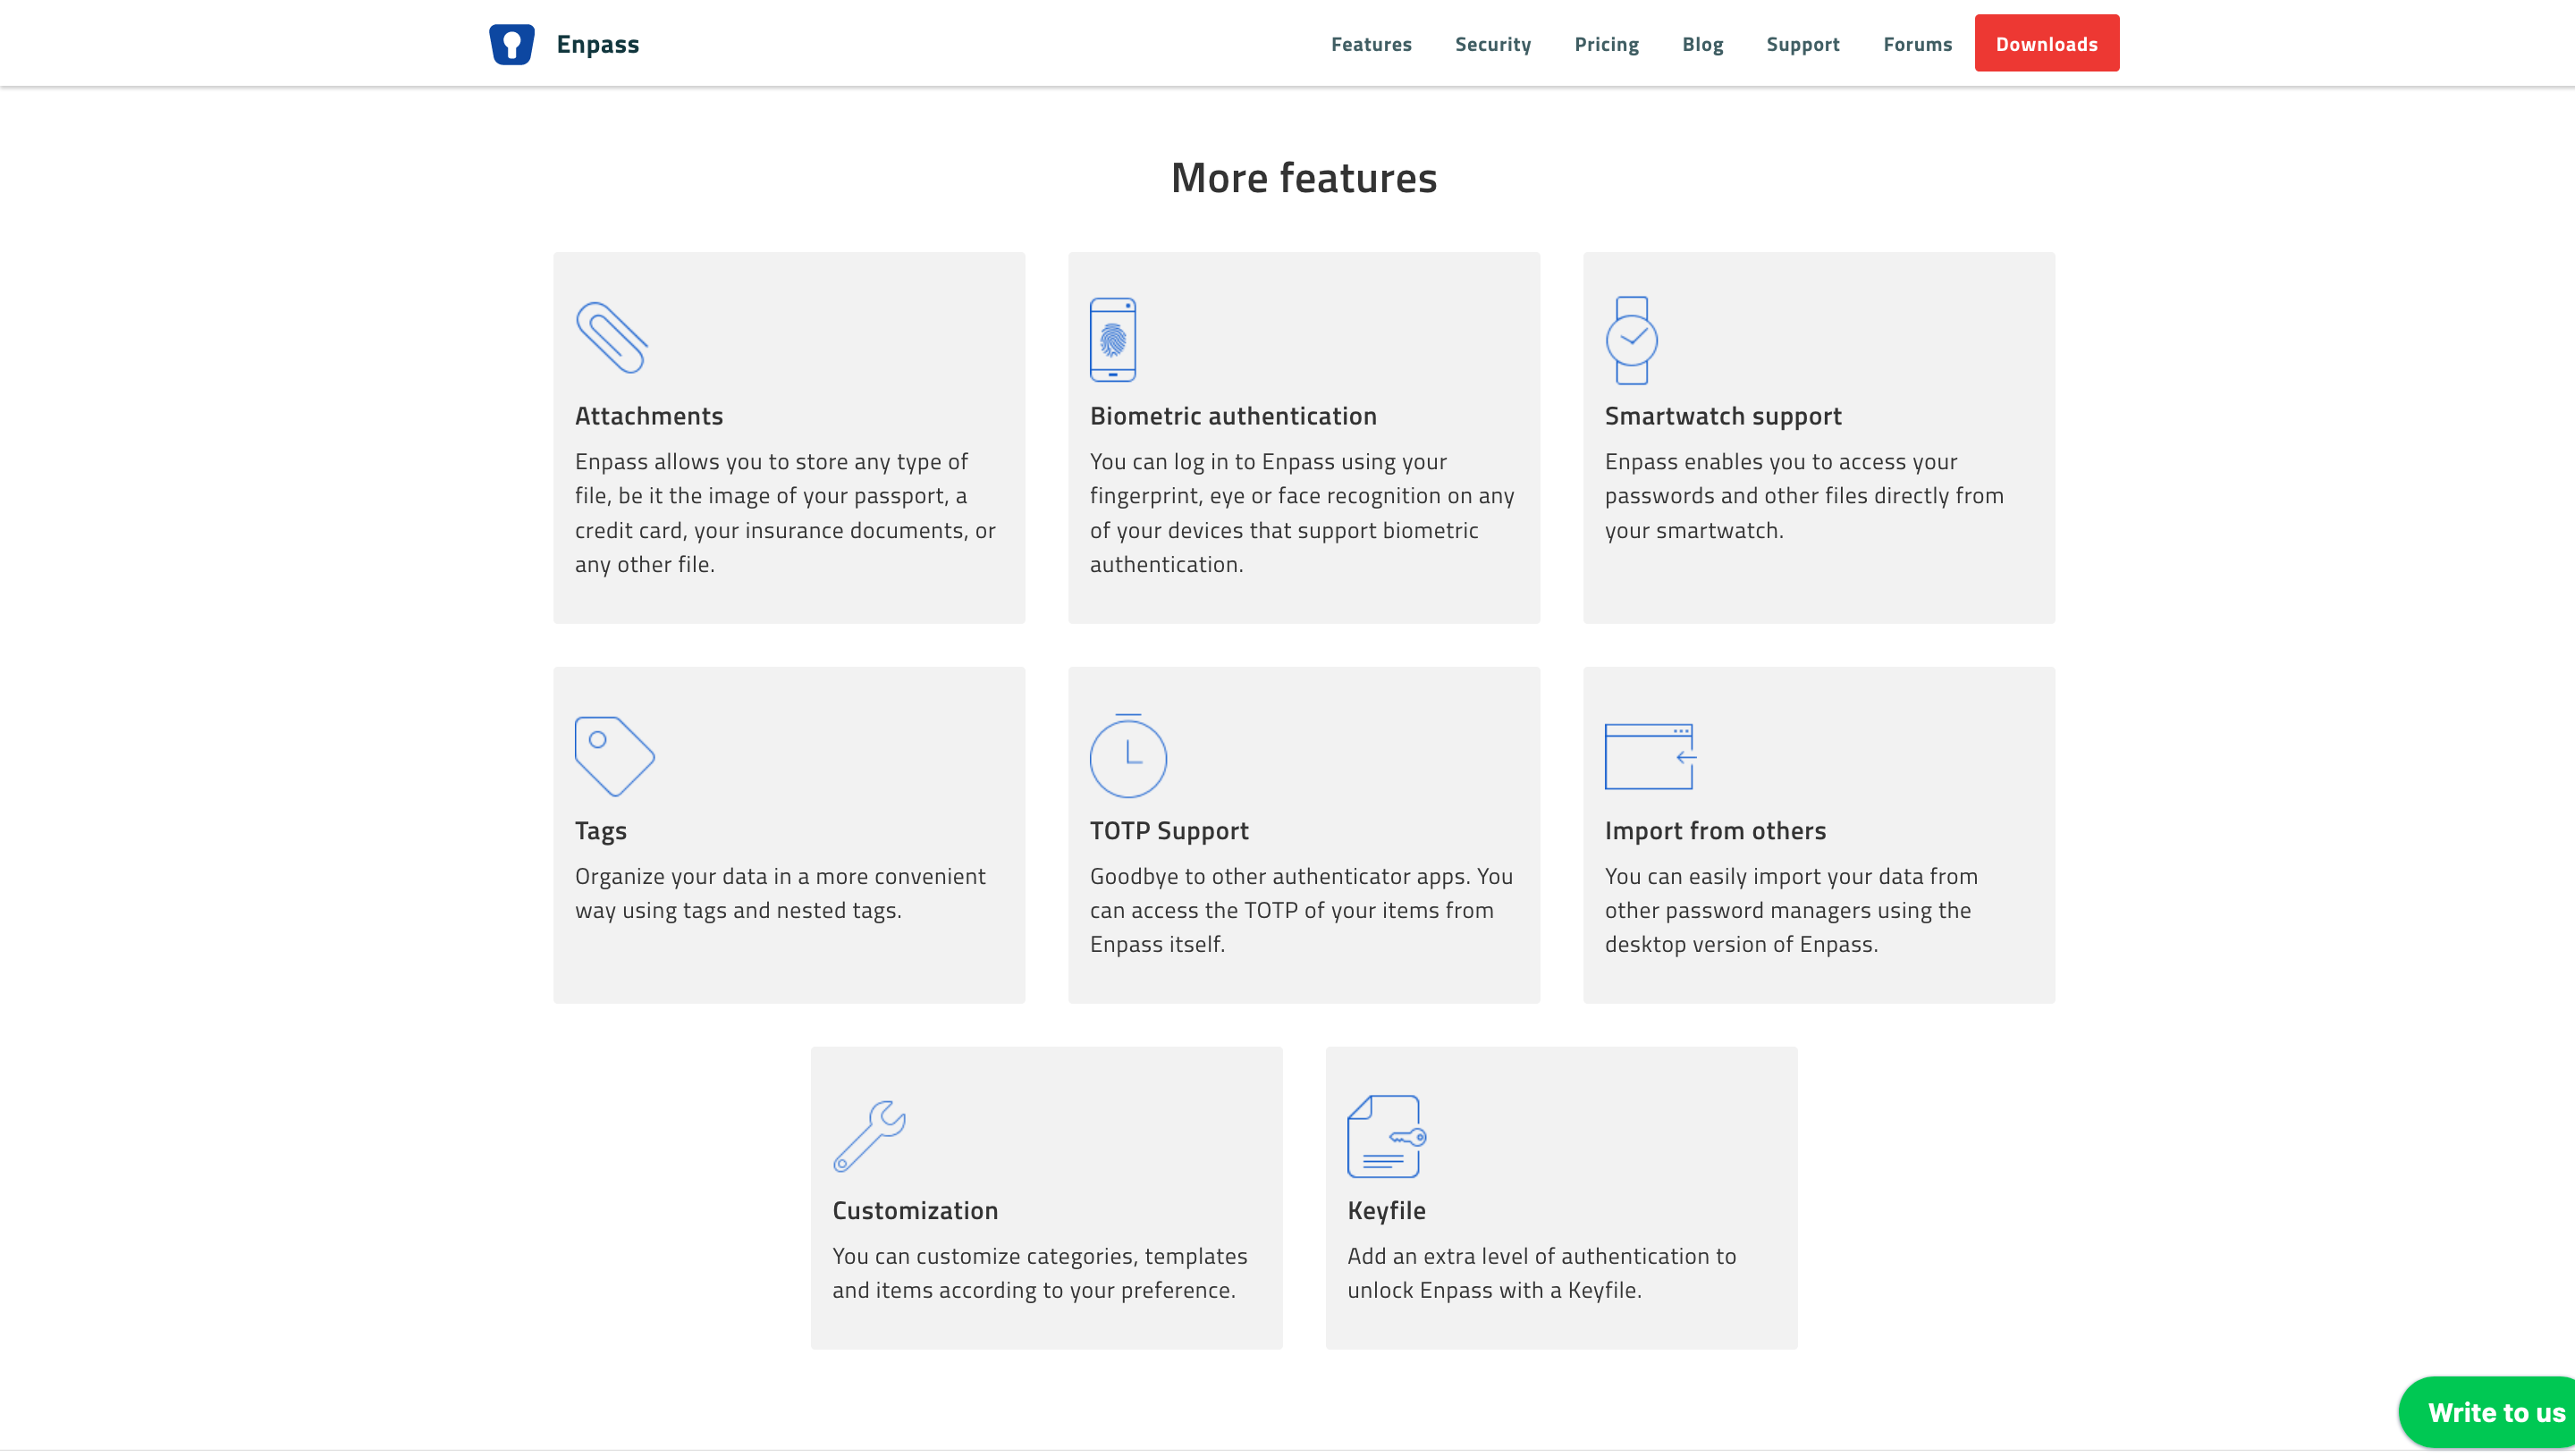Click the Enpass shield logo

pos(512,43)
